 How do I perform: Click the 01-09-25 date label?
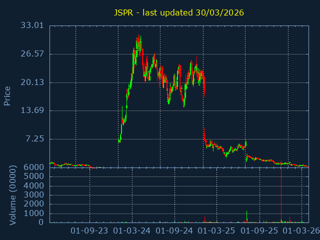259,231
